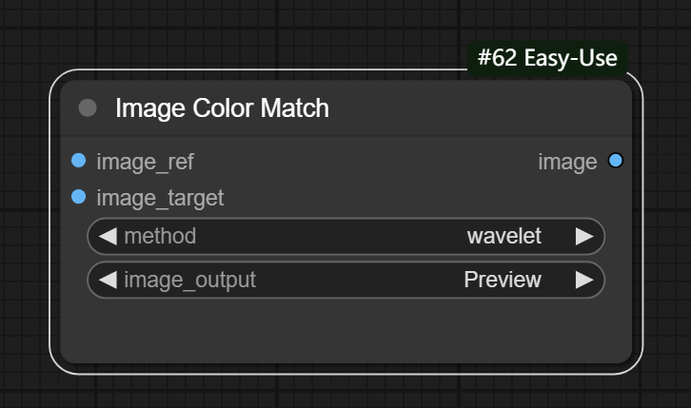691x408 pixels.
Task: Open the image_output dropdown showing Preview
Action: pos(502,280)
